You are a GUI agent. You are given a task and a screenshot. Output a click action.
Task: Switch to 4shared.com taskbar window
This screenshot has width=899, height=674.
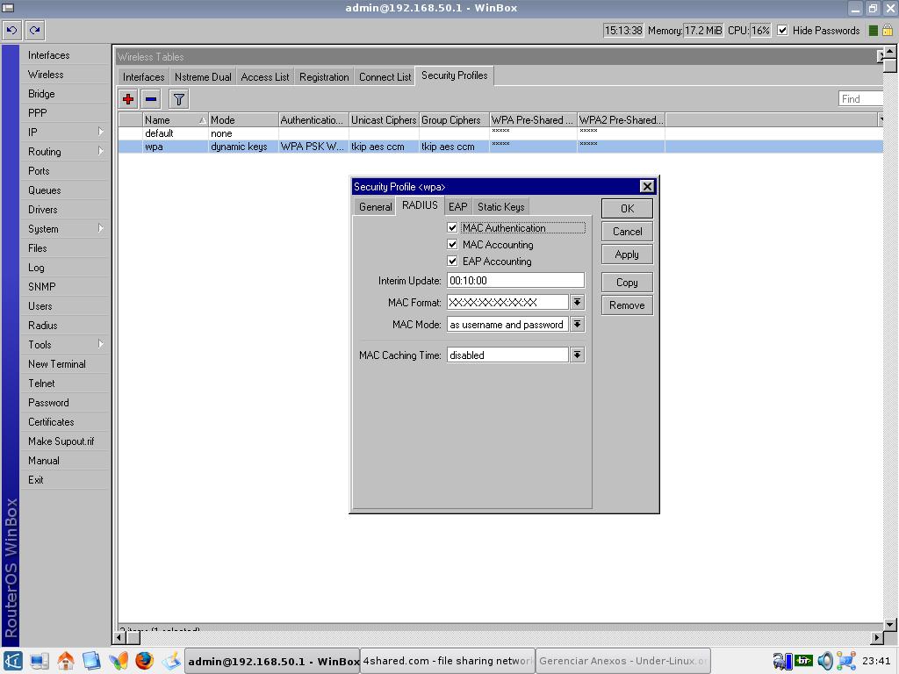[448, 661]
